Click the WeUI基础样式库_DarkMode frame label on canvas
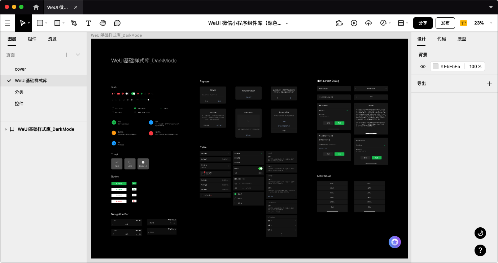 116,35
